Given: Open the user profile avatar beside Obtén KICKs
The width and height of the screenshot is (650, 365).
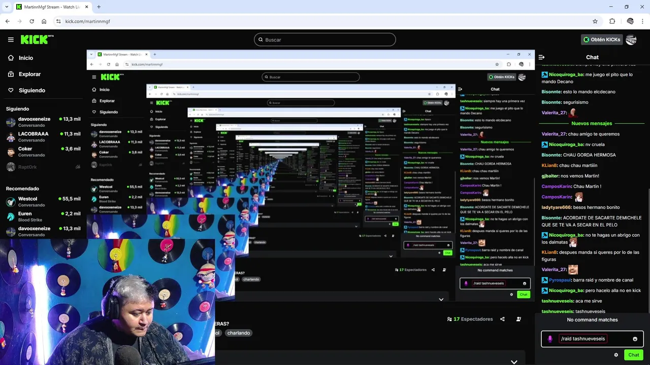Looking at the screenshot, I should tap(631, 40).
